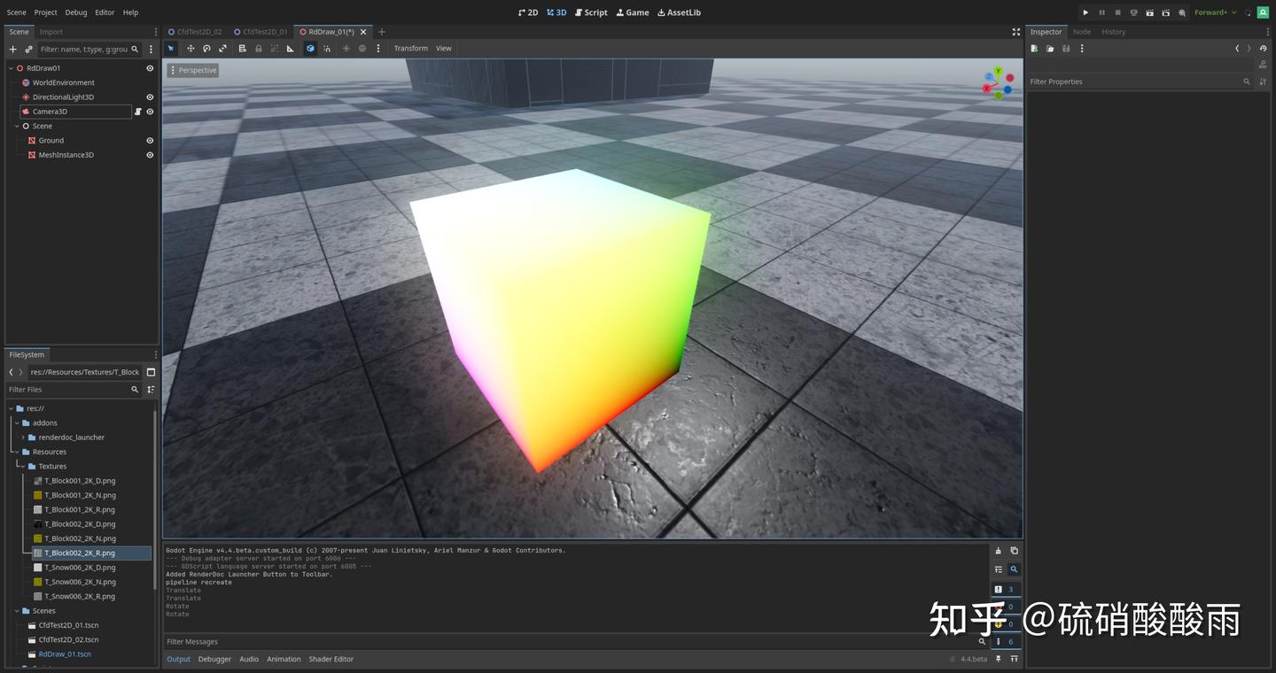
Task: Hide the MeshInstance3D node
Action: click(149, 154)
